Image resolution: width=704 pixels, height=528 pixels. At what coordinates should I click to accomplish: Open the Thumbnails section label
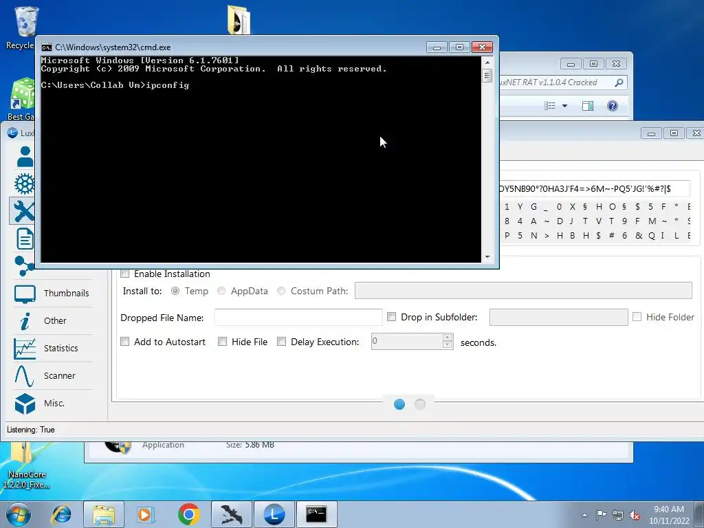(x=67, y=293)
